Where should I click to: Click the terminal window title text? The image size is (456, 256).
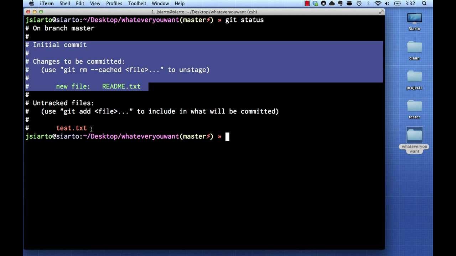coord(204,12)
